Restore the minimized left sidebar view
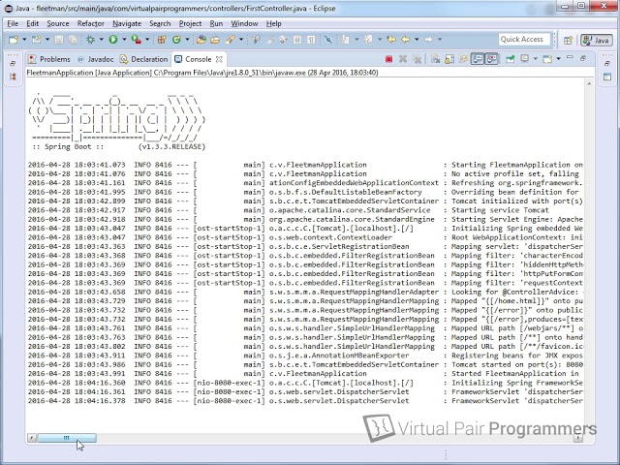Viewport: 620px width, 465px height. pos(13,63)
